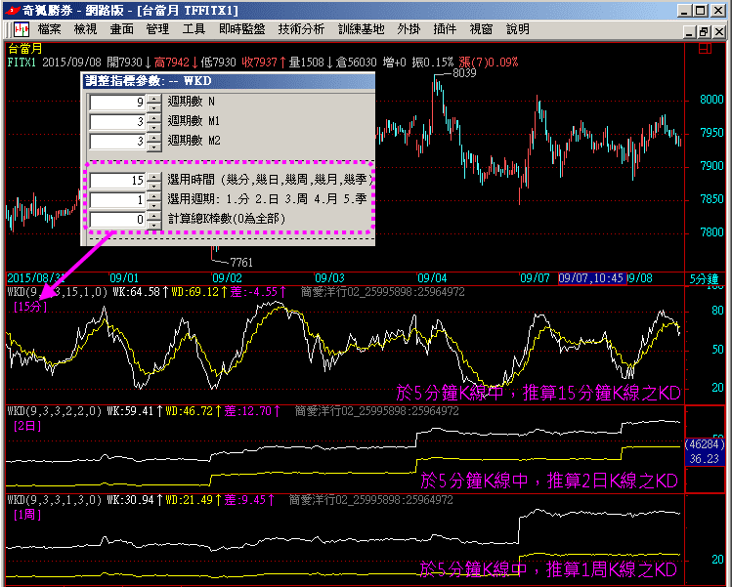Decrease 計算總K棒數 with down spinner

tap(153, 224)
